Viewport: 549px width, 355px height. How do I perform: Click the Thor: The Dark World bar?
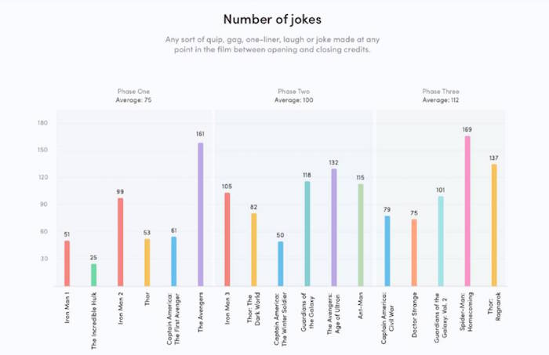pos(253,249)
